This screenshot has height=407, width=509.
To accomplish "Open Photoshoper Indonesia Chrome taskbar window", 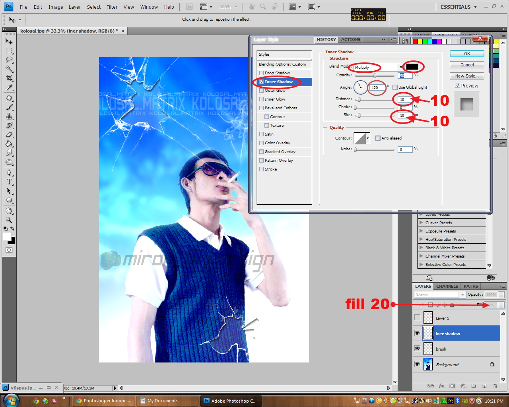I will click(x=103, y=401).
